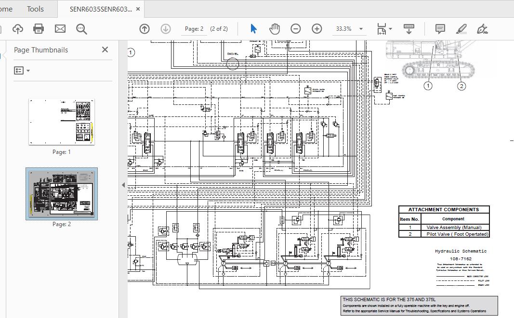Open the Tools tab
Image resolution: width=514 pixels, height=318 pixels.
[35, 9]
